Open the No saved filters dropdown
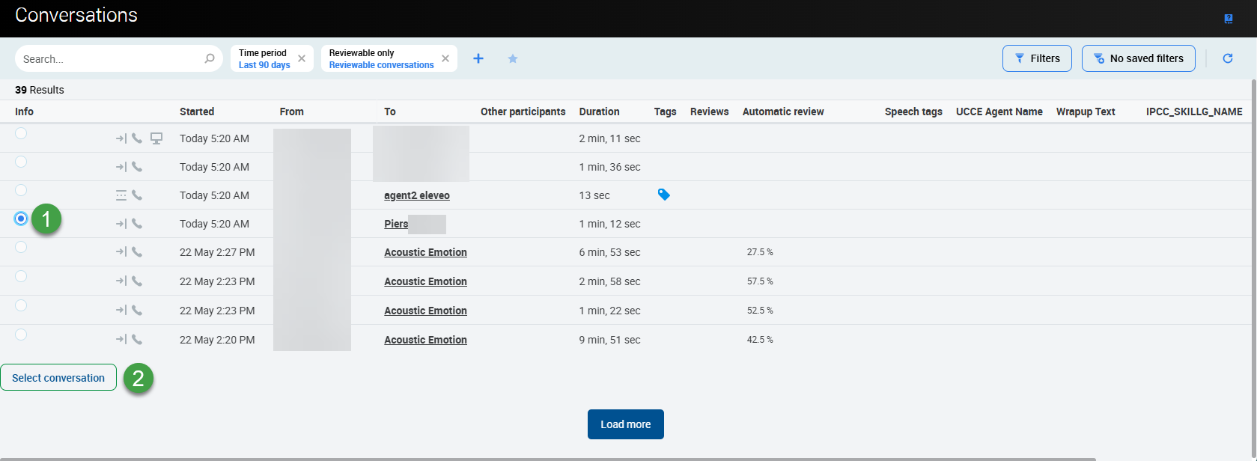 tap(1138, 58)
